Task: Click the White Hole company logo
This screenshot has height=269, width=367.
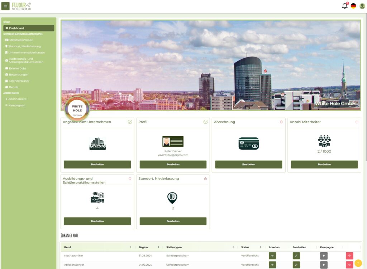Action: point(77,109)
